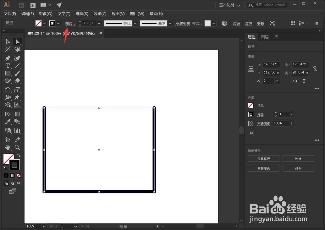Open the variable width profile dropdown
This screenshot has width=325, height=230.
(135, 24)
